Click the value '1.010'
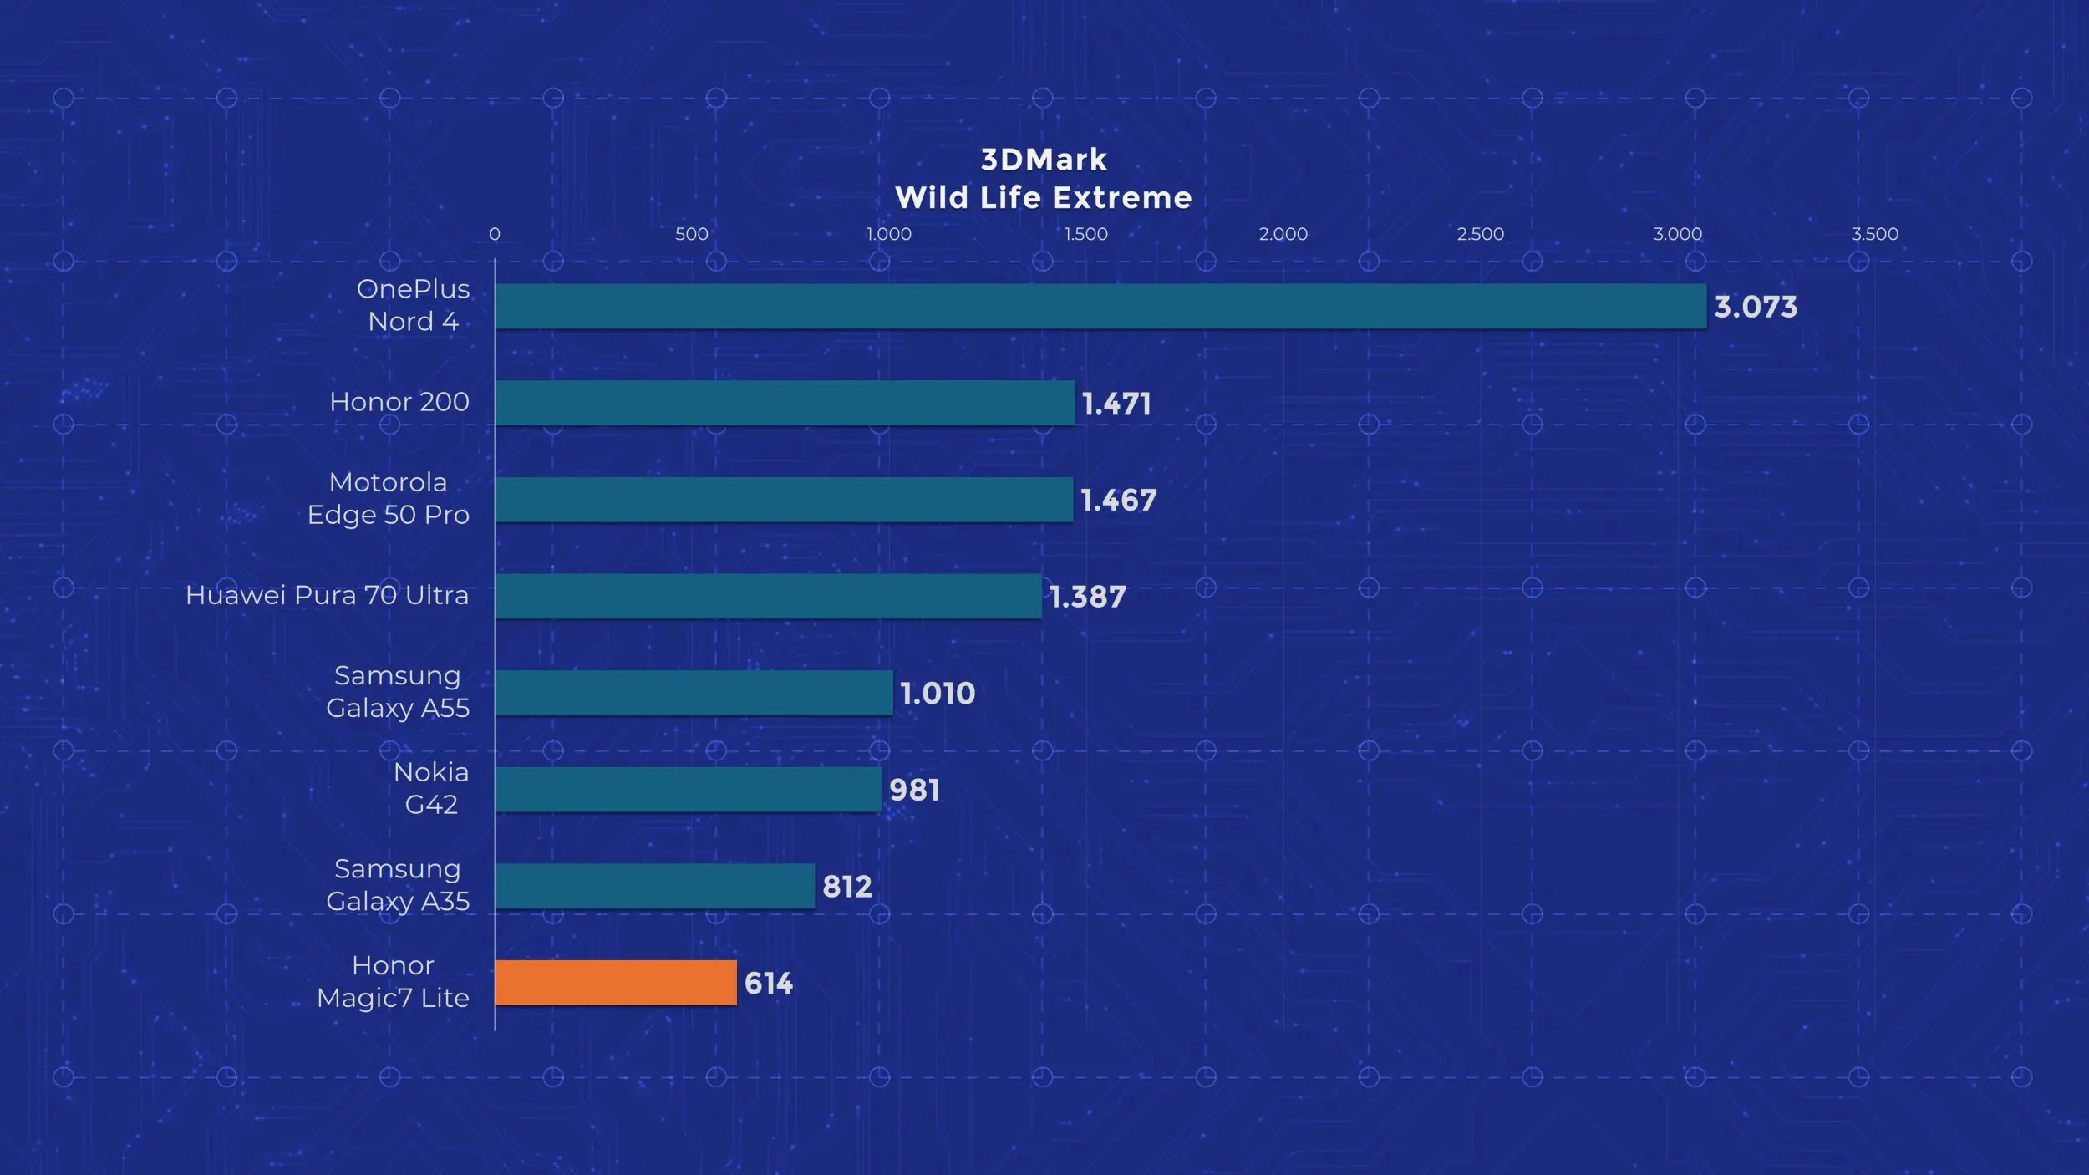 click(938, 693)
